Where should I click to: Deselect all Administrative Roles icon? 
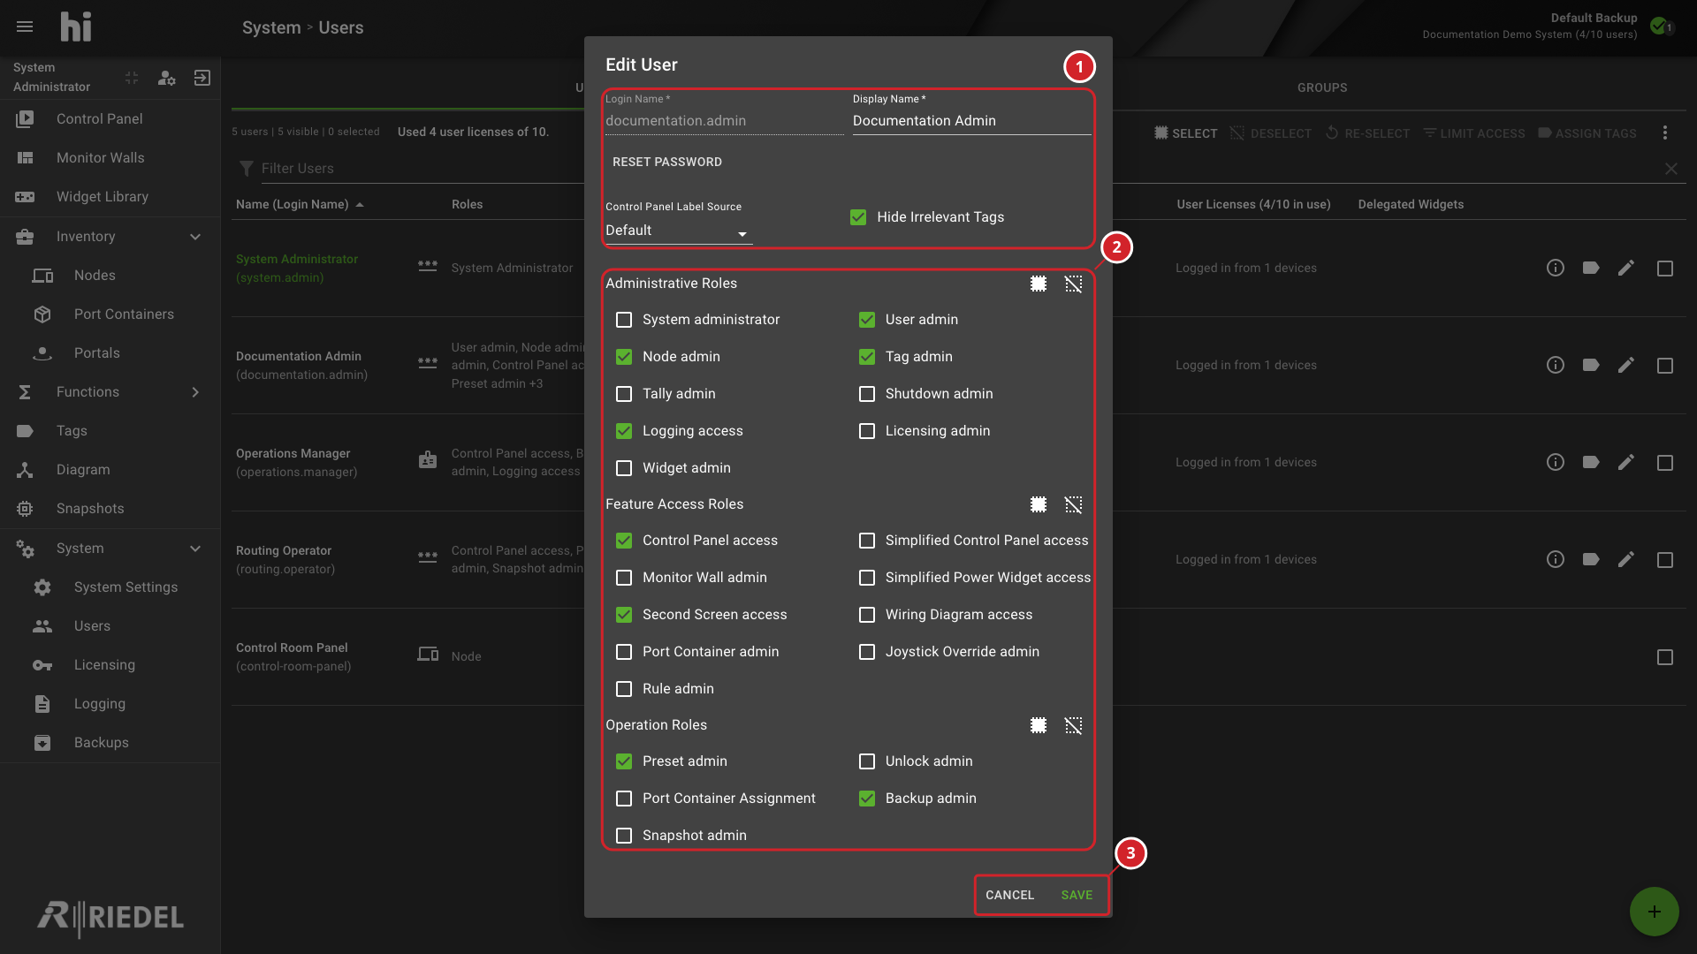tap(1073, 284)
